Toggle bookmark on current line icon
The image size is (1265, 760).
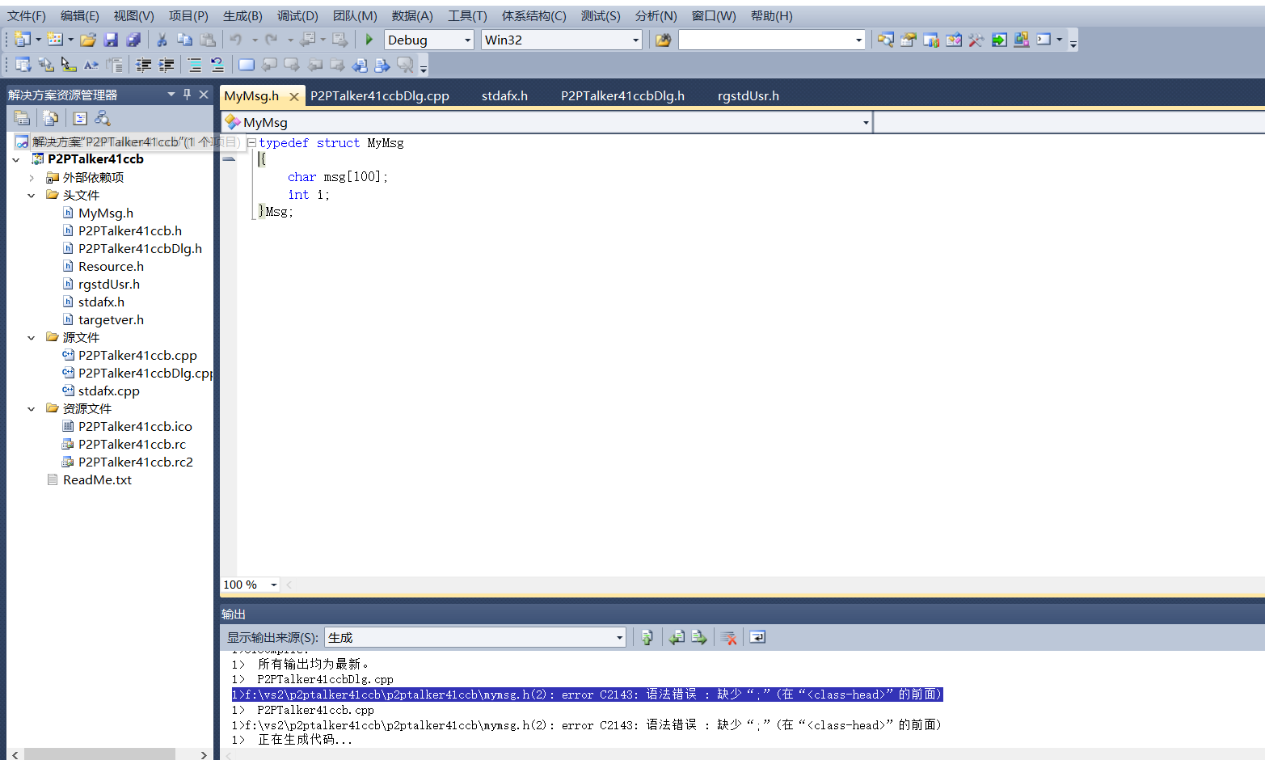tap(247, 65)
